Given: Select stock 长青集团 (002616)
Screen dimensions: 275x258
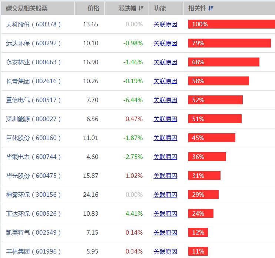Looking at the screenshot, I should (33, 81).
